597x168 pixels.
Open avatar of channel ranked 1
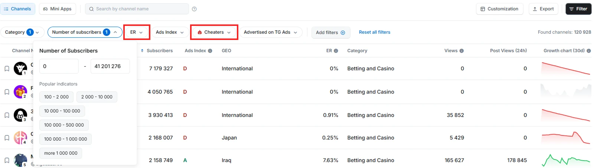click(20, 68)
